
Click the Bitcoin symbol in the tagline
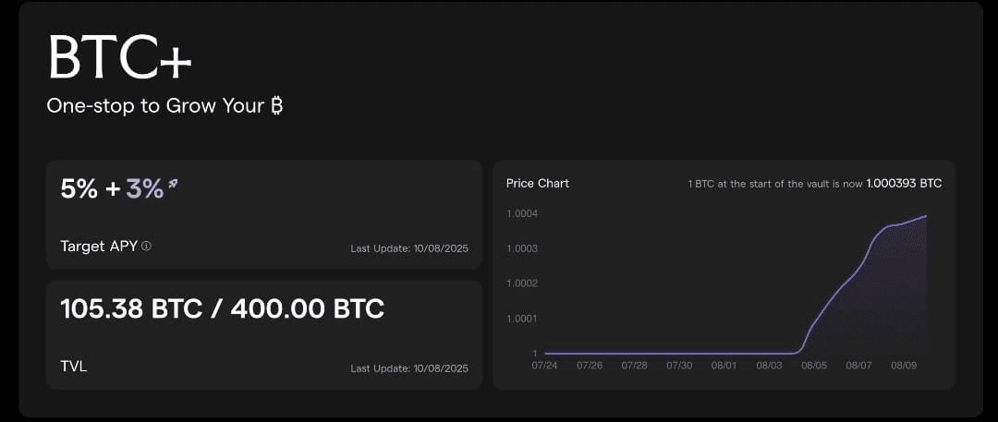276,105
